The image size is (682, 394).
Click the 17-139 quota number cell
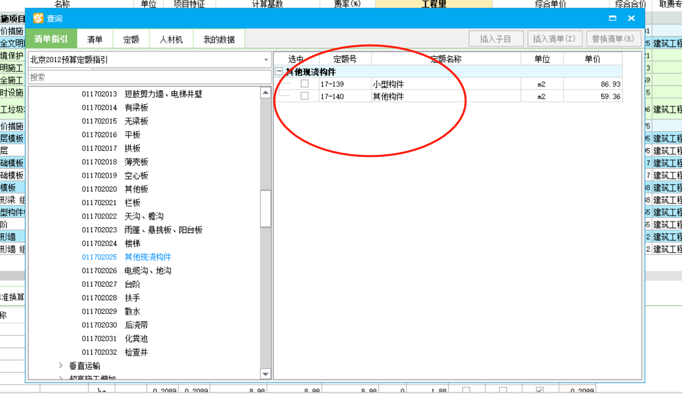tap(345, 84)
